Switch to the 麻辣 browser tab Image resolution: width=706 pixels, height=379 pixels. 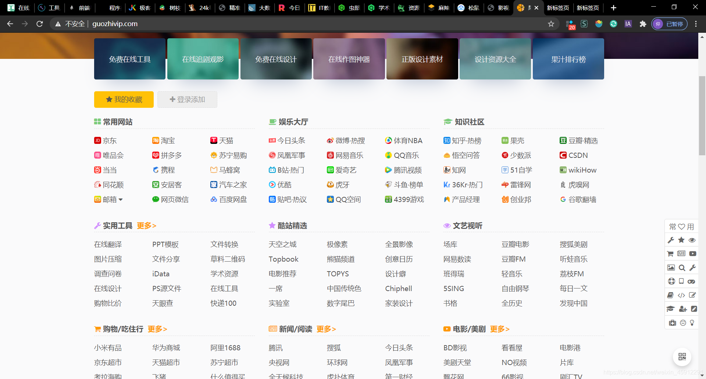pyautogui.click(x=439, y=8)
